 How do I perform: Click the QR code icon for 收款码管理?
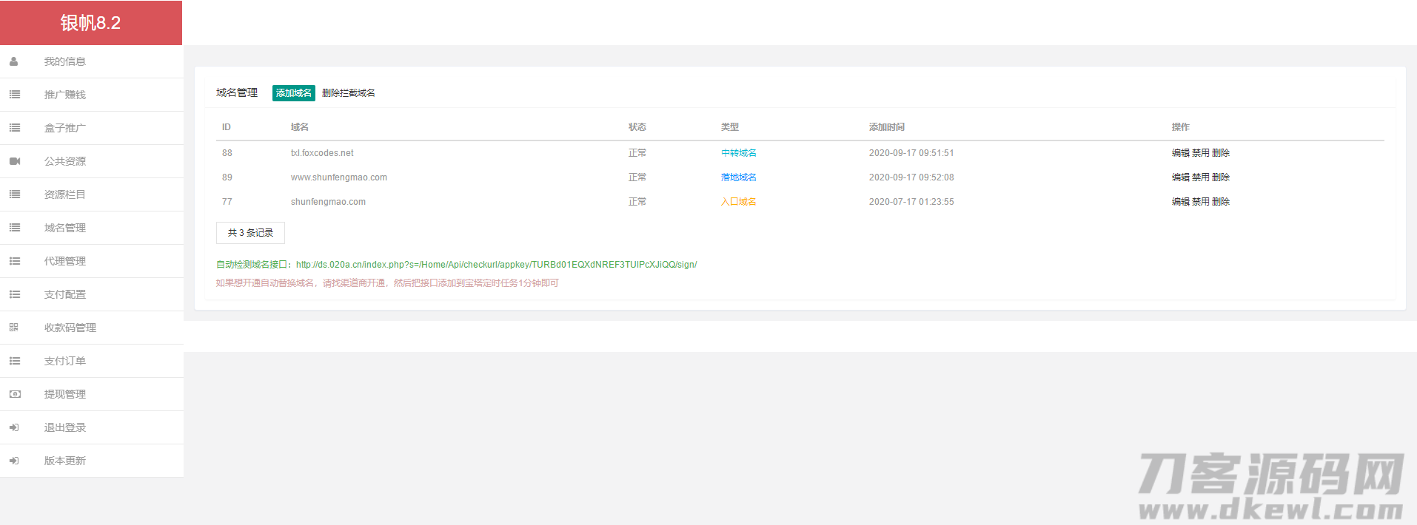14,328
